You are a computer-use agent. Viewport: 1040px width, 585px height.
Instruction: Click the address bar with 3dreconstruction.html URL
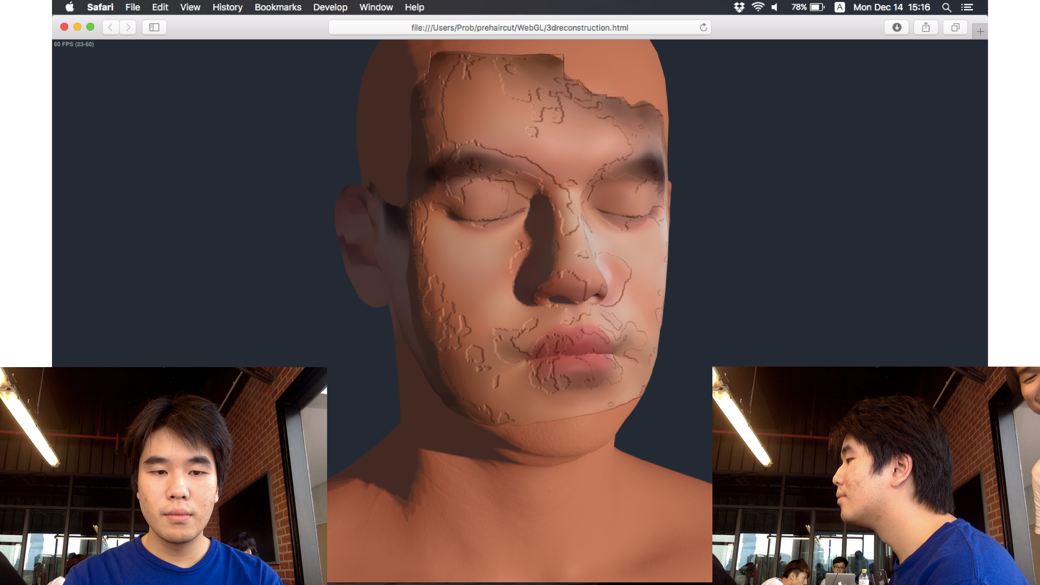click(x=519, y=28)
